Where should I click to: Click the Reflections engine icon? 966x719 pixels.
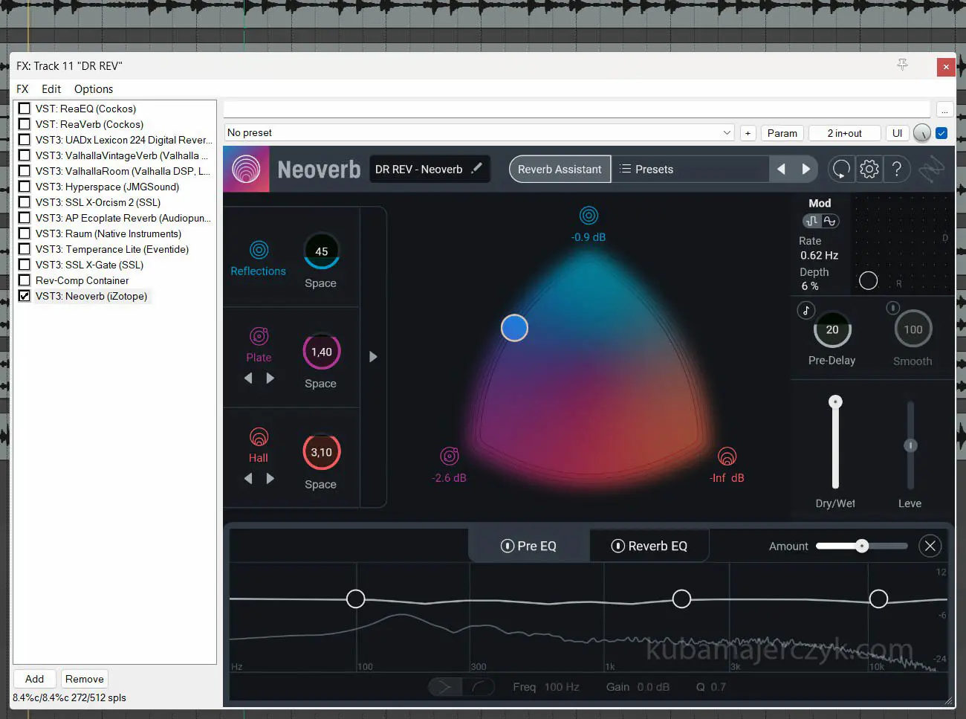(x=259, y=250)
